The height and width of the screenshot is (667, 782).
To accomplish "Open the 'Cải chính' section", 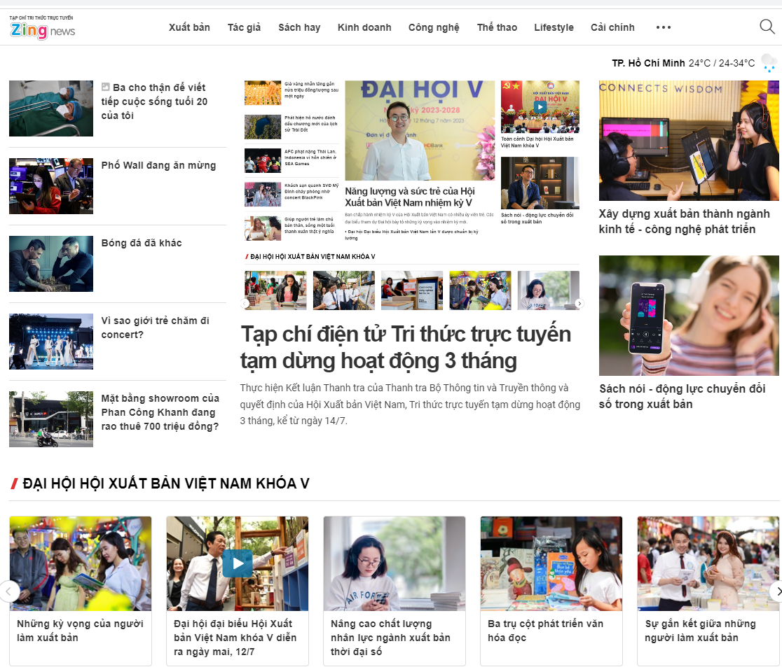I will [x=612, y=27].
